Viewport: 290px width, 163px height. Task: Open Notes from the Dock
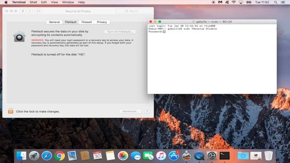tap(110, 156)
